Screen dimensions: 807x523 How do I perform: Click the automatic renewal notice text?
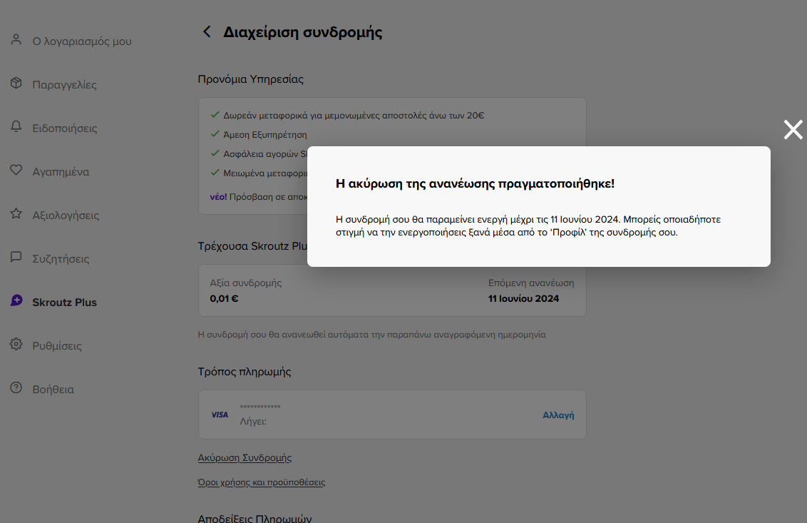[371, 335]
